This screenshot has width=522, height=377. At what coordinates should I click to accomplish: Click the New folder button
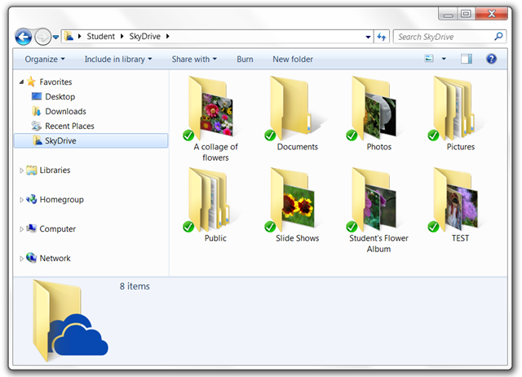[293, 59]
